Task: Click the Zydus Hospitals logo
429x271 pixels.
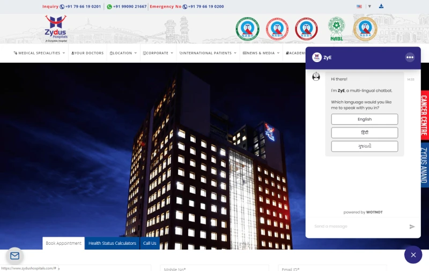Action: [56, 29]
